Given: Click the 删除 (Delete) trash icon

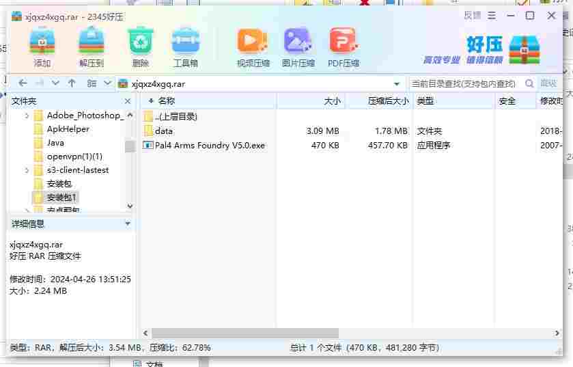Looking at the screenshot, I should pyautogui.click(x=140, y=48).
